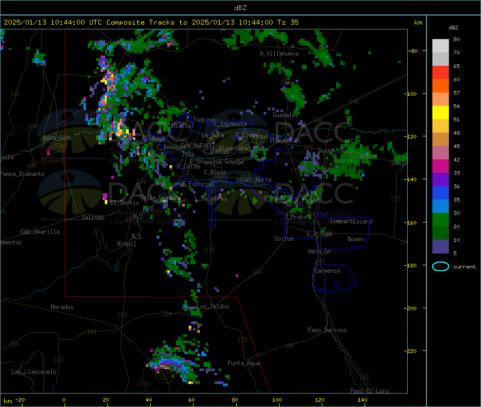The width and height of the screenshot is (481, 407).
Task: Click the 'Tropezon' map label
Action: (x=210, y=162)
